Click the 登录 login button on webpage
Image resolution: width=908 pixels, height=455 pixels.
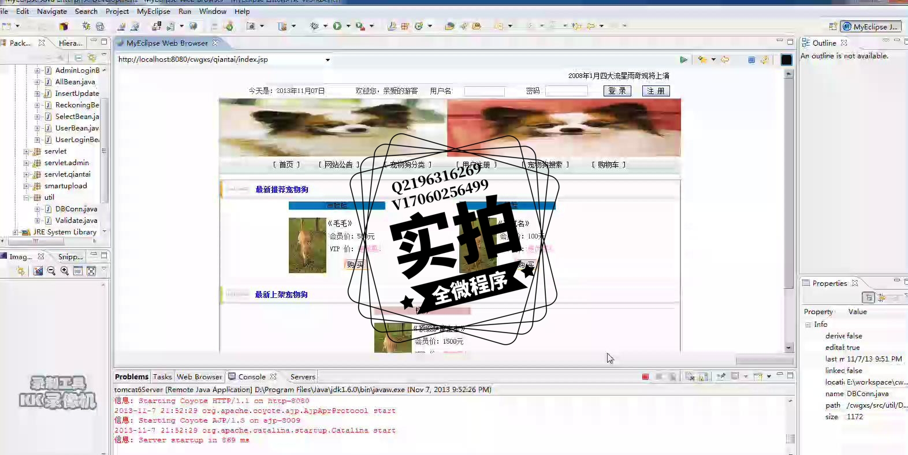(x=617, y=91)
